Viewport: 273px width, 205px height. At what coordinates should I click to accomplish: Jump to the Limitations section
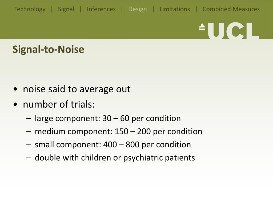tap(175, 9)
